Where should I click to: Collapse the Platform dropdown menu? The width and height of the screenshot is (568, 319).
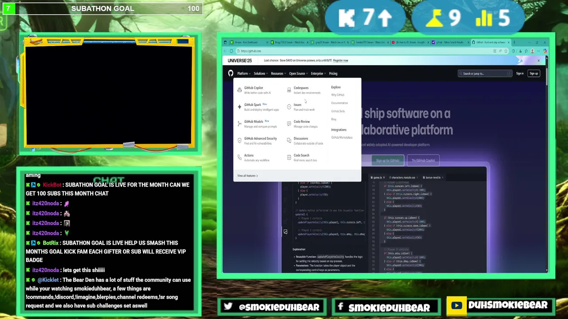244,74
